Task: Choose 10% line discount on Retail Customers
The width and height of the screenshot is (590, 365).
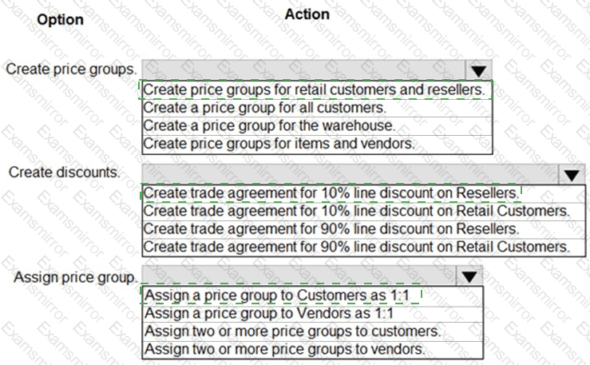Action: pyautogui.click(x=356, y=211)
